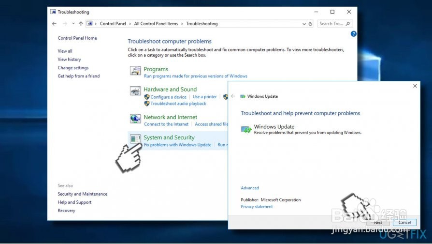The image size is (432, 244).
Task: Click Cancel in Windows Update dialog
Action: [x=404, y=223]
